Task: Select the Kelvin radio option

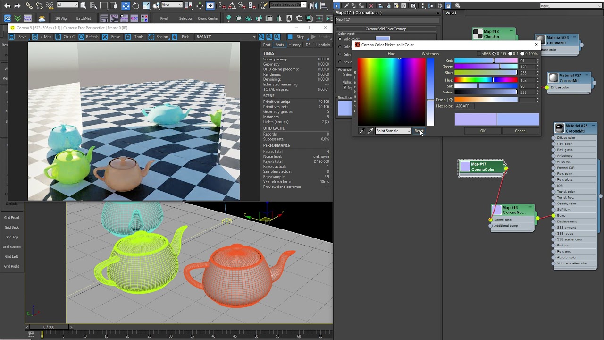Action: click(340, 54)
